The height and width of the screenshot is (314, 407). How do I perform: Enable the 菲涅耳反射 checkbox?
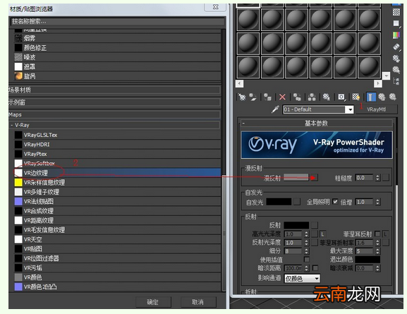377,234
